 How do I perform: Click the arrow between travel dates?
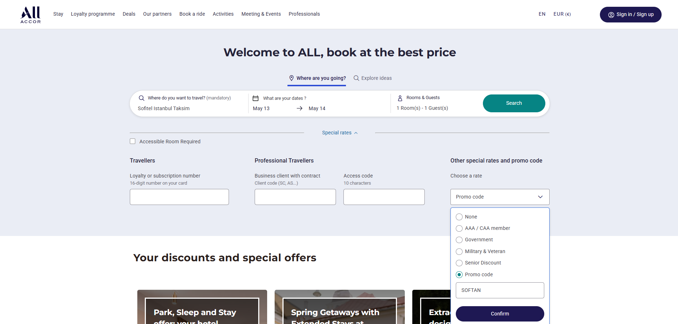[x=300, y=108]
